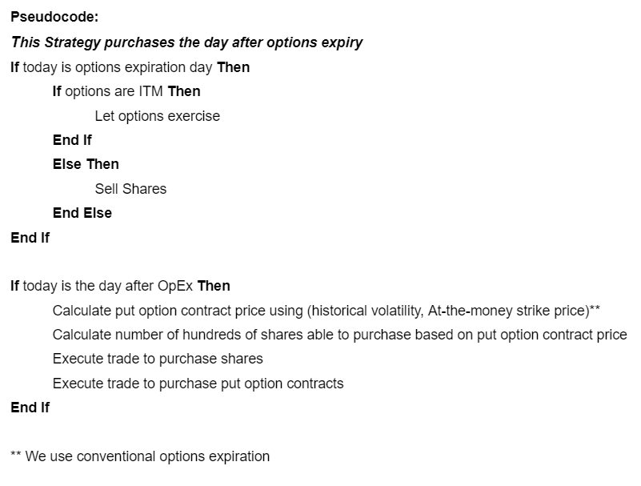The height and width of the screenshot is (486, 641).
Task: Click the final "End If" above the footnote
Action: point(30,408)
